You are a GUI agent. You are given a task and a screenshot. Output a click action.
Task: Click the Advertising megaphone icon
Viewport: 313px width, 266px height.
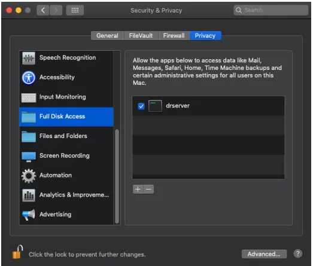coord(29,215)
